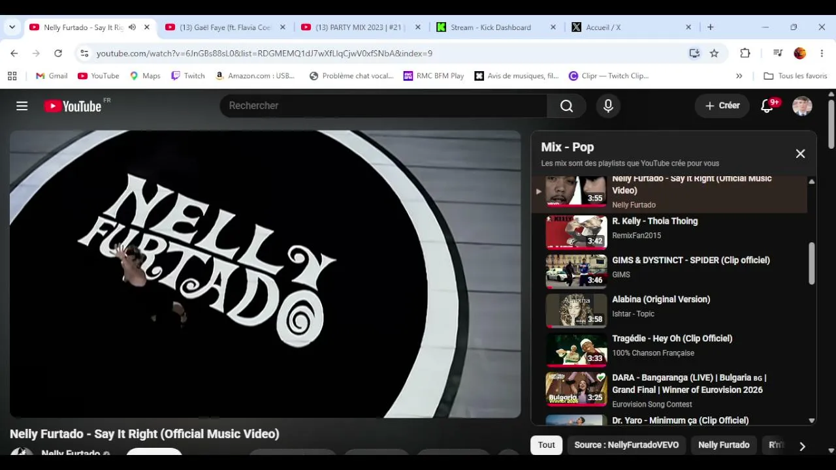Start voice search with microphone icon

coord(608,106)
